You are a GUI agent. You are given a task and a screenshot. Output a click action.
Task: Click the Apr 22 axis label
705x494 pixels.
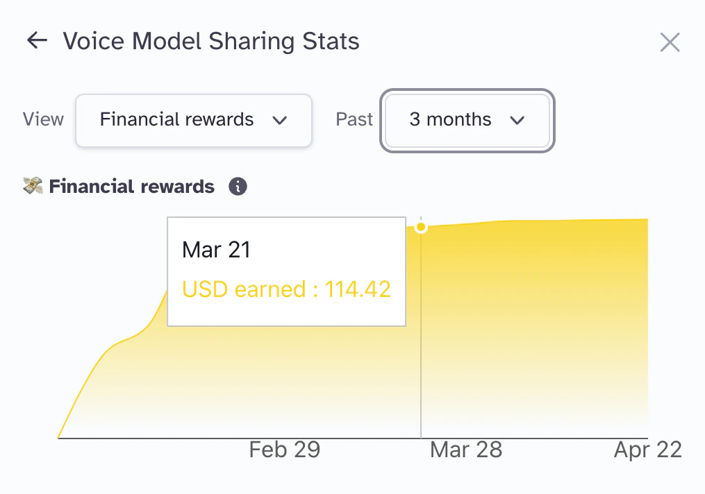click(647, 450)
